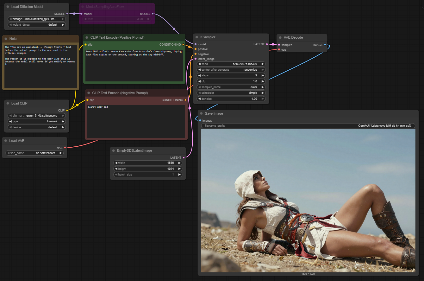Collapse the Note node
Screen dimensions: 424x281
(6, 39)
